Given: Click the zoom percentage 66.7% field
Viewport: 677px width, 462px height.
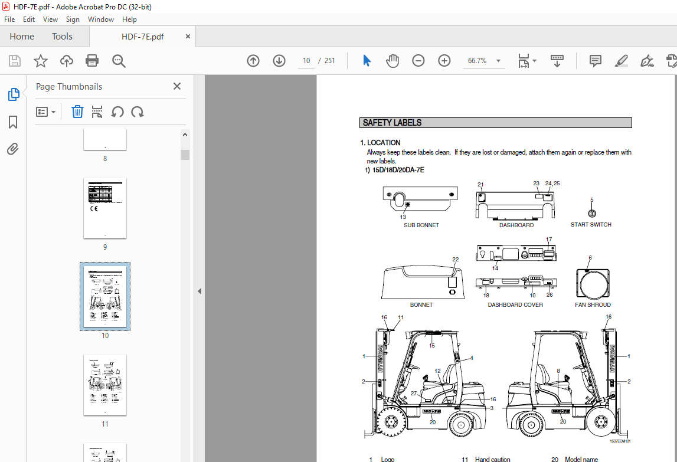Looking at the screenshot, I should point(477,61).
